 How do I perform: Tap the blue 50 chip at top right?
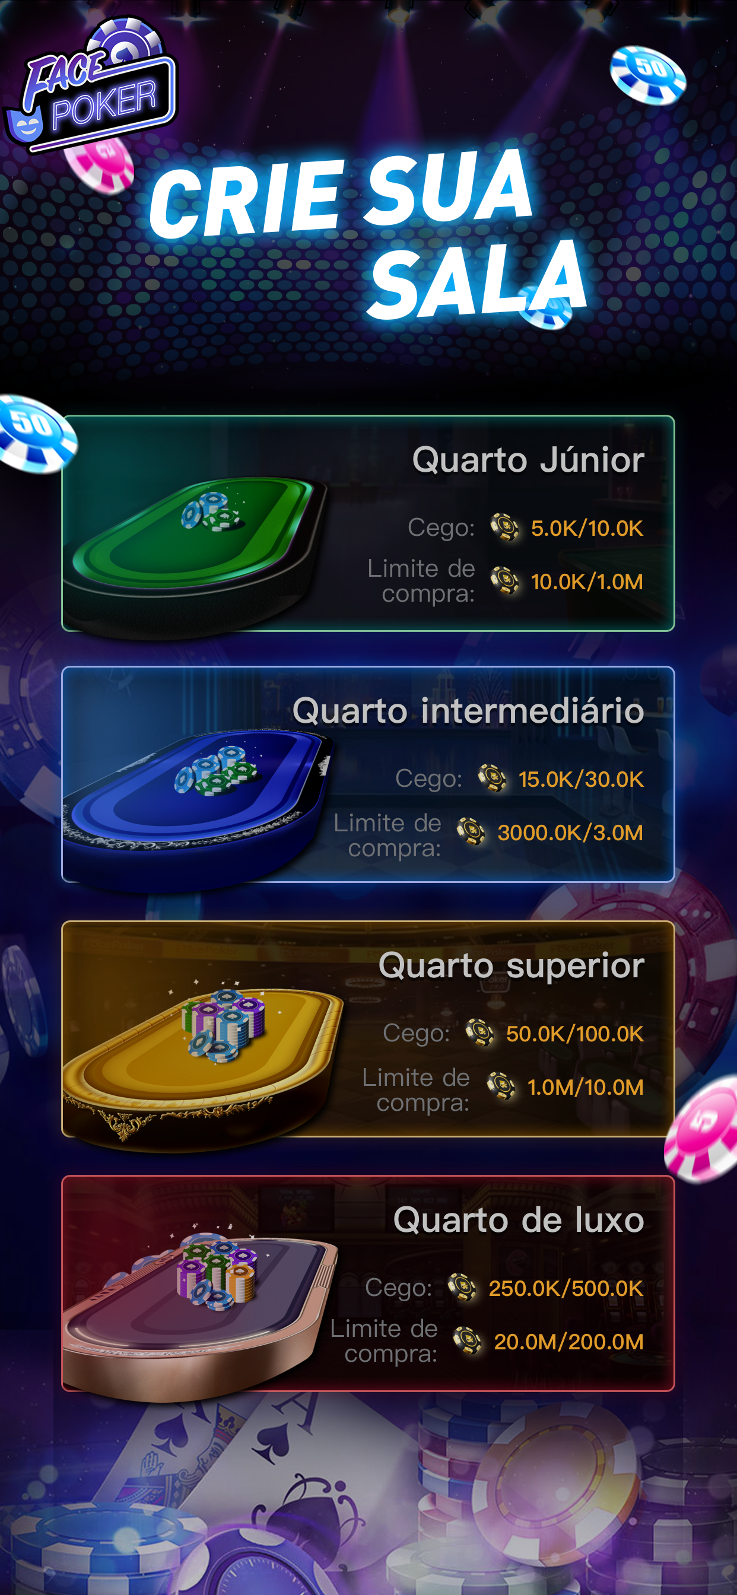coord(648,75)
